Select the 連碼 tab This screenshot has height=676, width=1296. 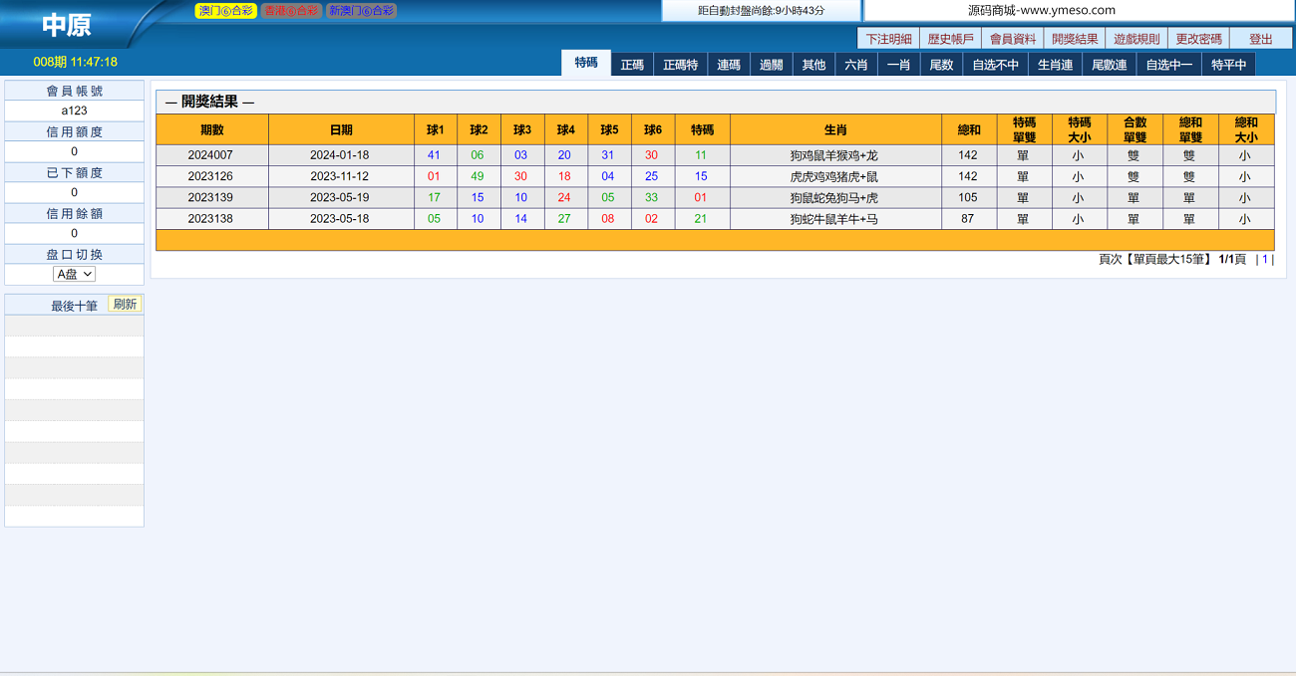(729, 65)
